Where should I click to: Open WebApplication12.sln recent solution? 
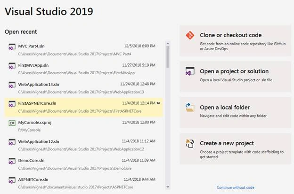pyautogui.click(x=83, y=145)
